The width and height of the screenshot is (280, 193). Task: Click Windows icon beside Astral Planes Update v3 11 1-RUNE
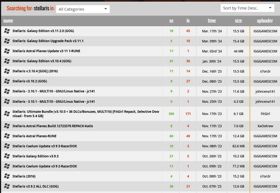coord(7,51)
